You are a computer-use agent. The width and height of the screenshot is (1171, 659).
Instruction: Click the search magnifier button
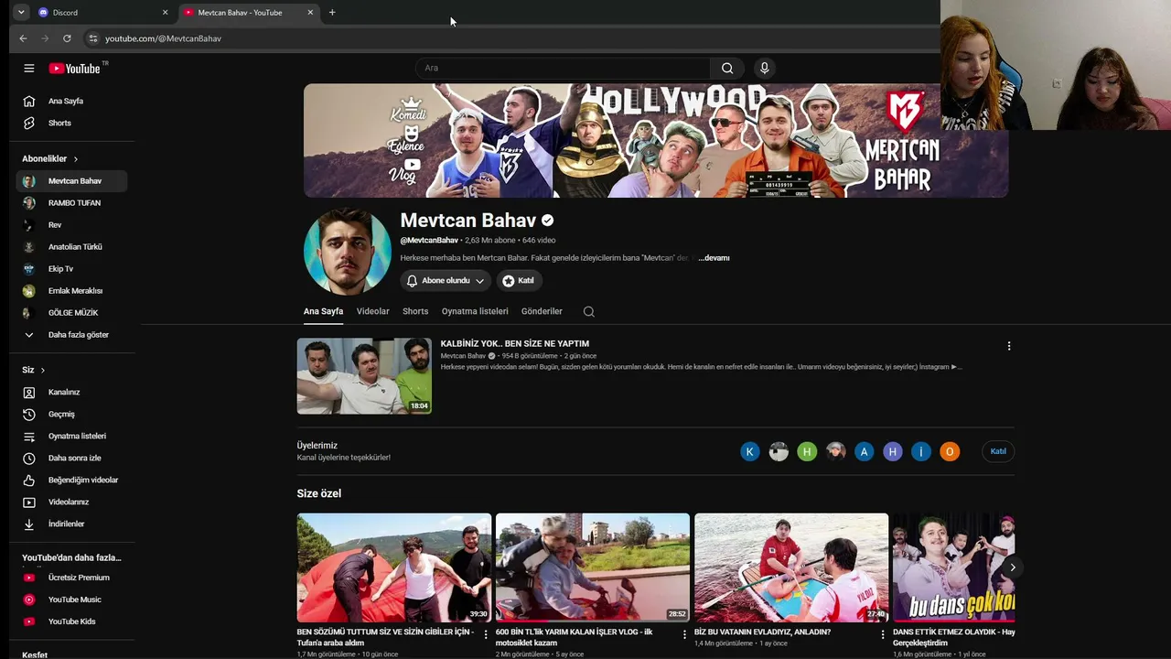pos(727,68)
